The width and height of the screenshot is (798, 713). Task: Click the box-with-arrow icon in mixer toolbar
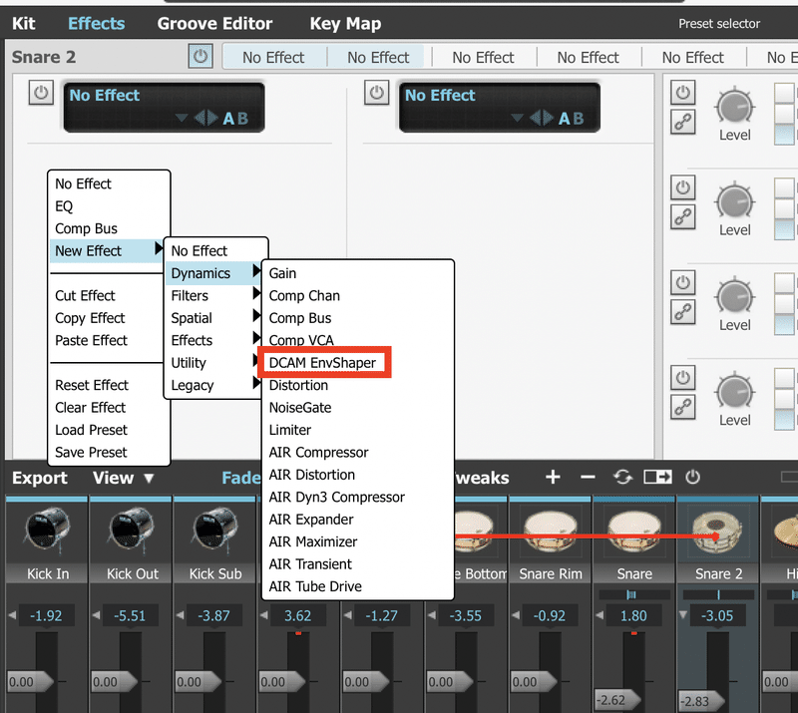pyautogui.click(x=657, y=477)
